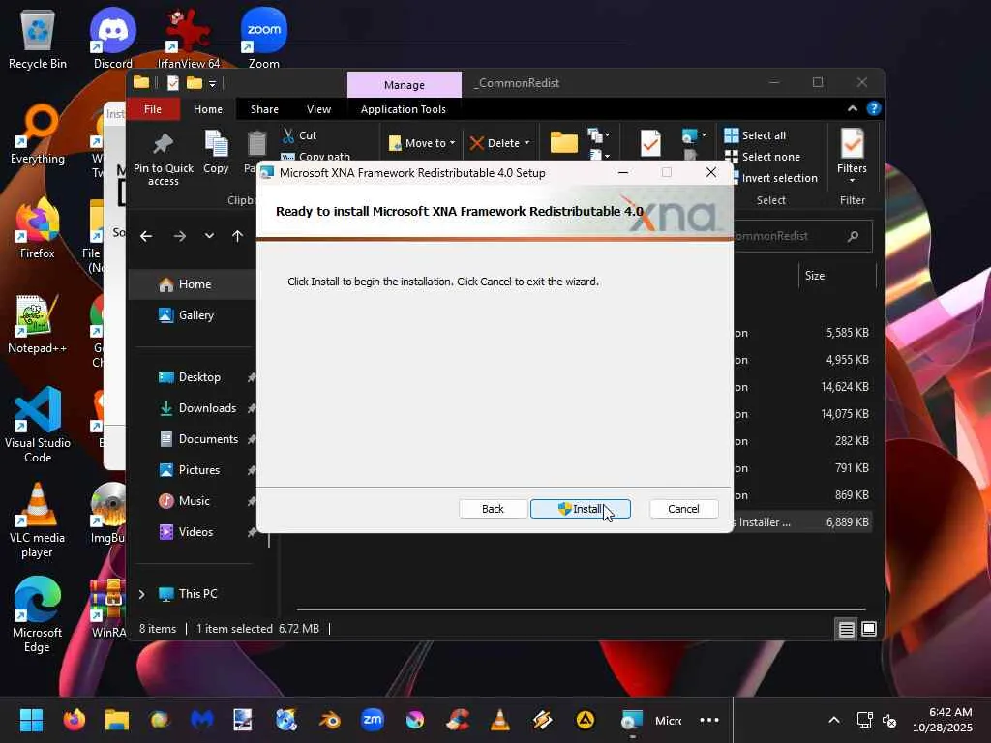Click the Cut scissors icon
This screenshot has width=991, height=743.
288,135
